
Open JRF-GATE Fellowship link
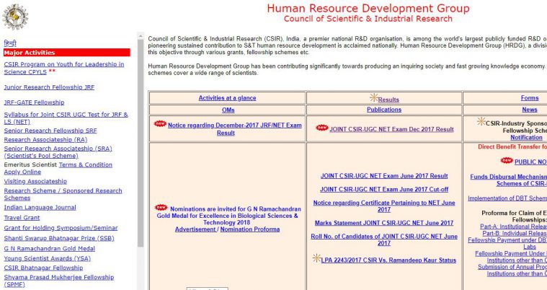pos(34,102)
